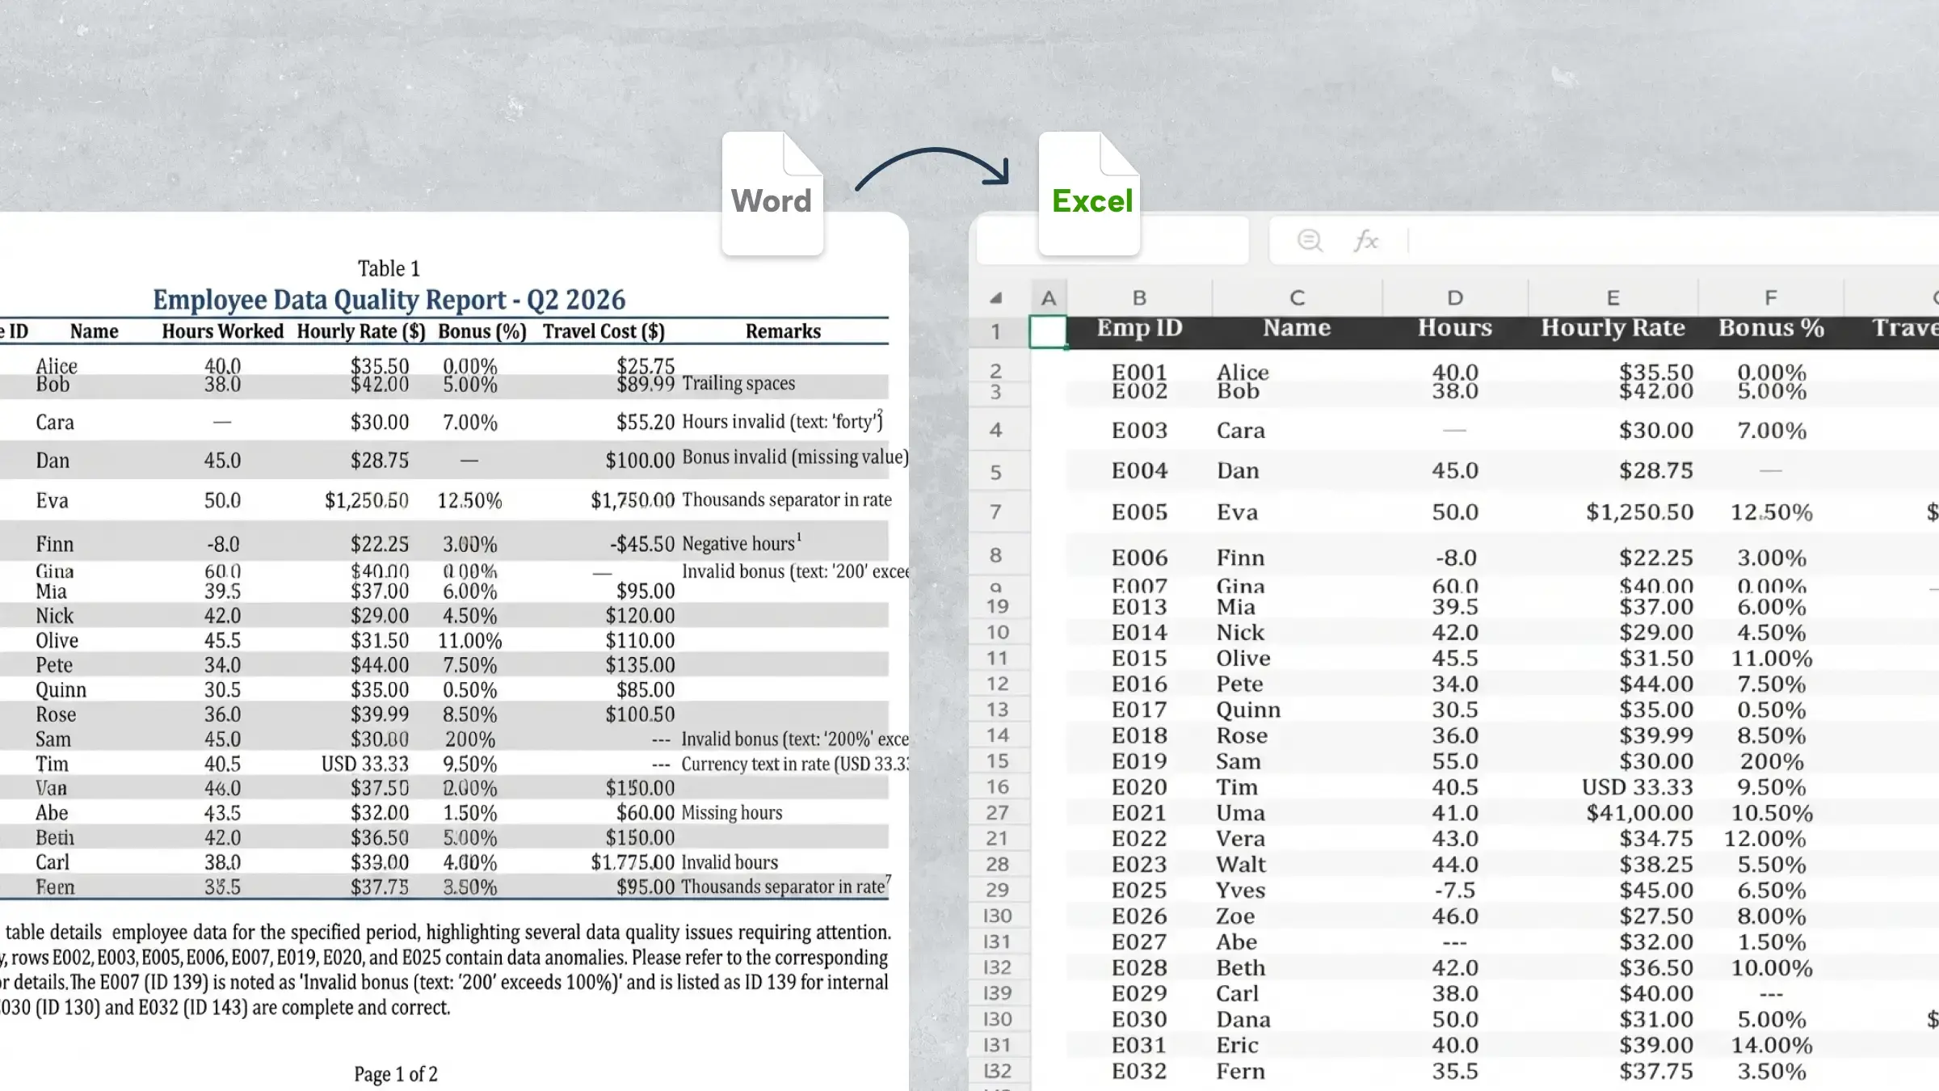Click the 'Bonus %' header cell

[1771, 328]
